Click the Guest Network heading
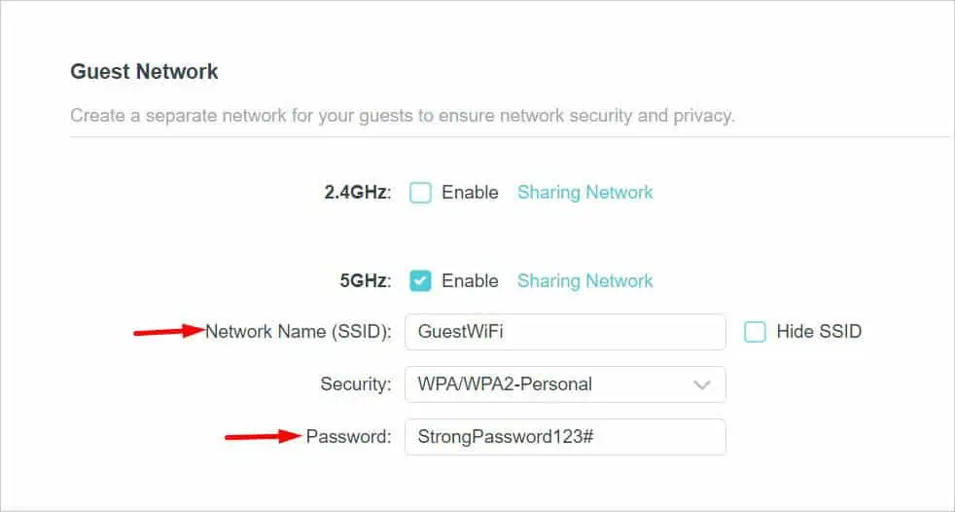The image size is (955, 512). pyautogui.click(x=144, y=72)
